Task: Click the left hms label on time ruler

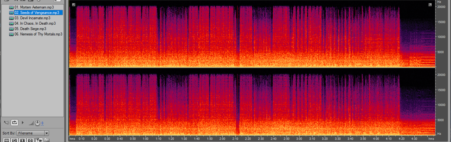Action: (x=73, y=139)
